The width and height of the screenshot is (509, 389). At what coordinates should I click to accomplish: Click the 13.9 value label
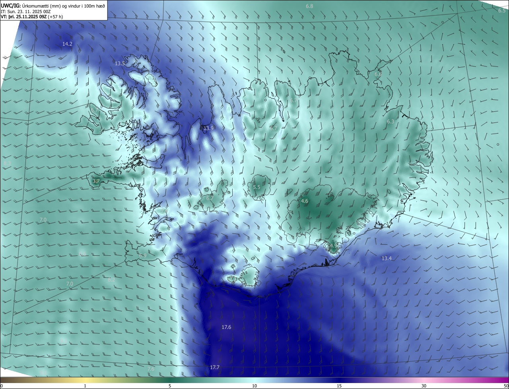(x=208, y=128)
